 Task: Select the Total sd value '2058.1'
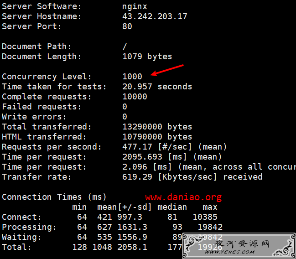[132, 247]
